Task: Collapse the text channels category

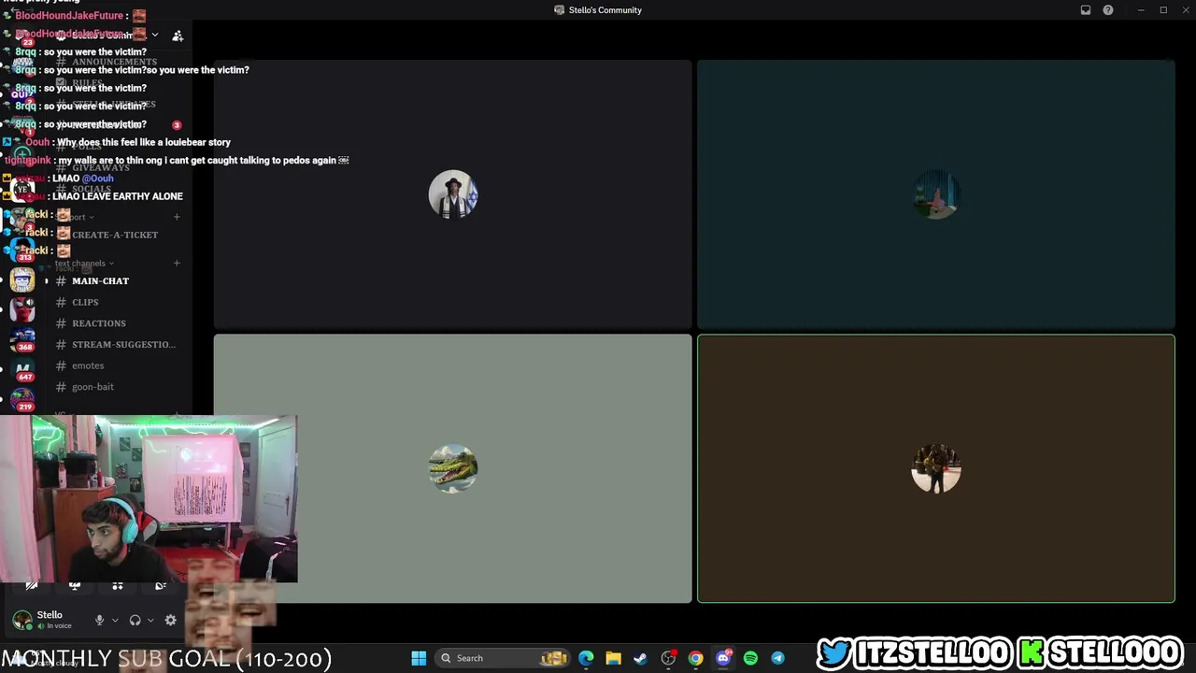Action: tap(84, 264)
